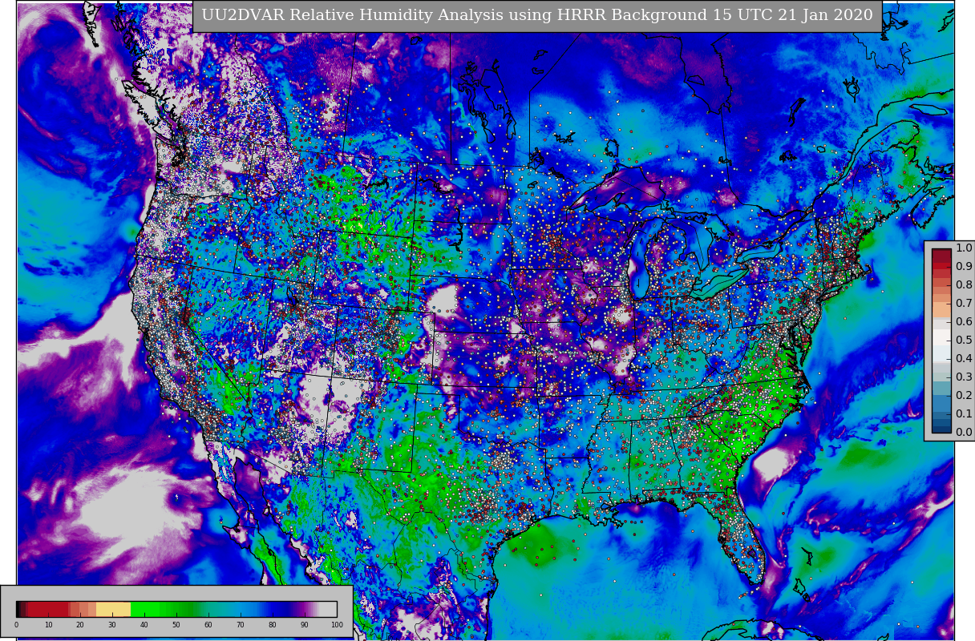Click the '40' tick label on the humidity colorbar
The height and width of the screenshot is (641, 975).
click(x=144, y=625)
